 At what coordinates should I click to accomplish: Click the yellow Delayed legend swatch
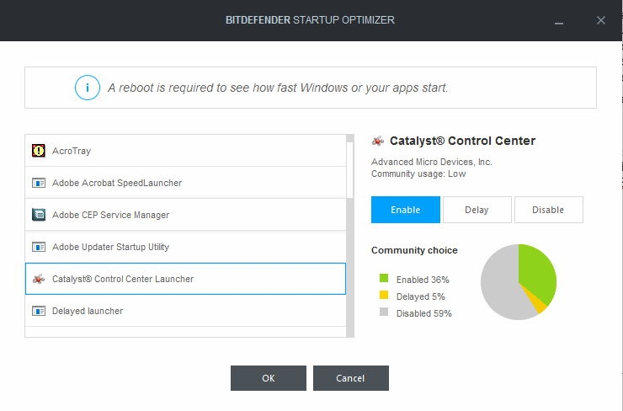(x=384, y=296)
